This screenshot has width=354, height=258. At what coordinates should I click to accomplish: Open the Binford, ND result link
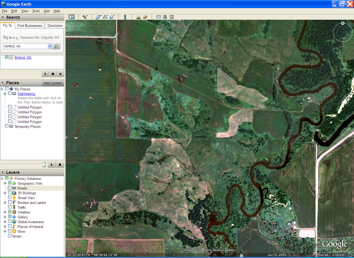[23, 57]
